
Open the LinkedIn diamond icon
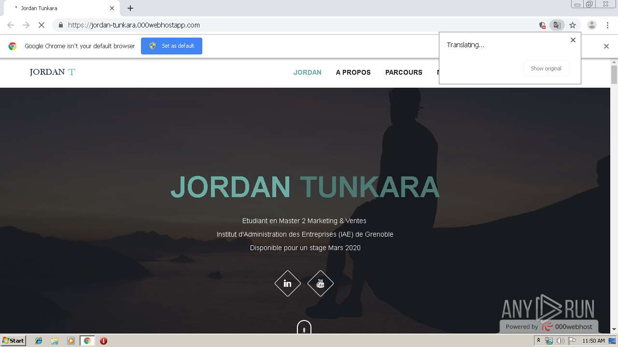coord(288,283)
